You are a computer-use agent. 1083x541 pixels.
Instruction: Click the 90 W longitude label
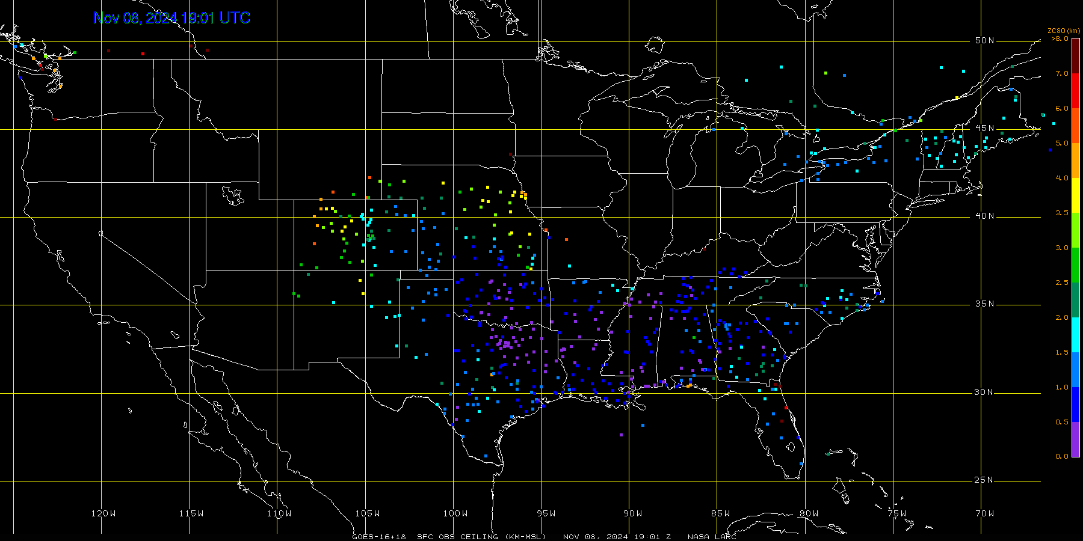pyautogui.click(x=633, y=513)
